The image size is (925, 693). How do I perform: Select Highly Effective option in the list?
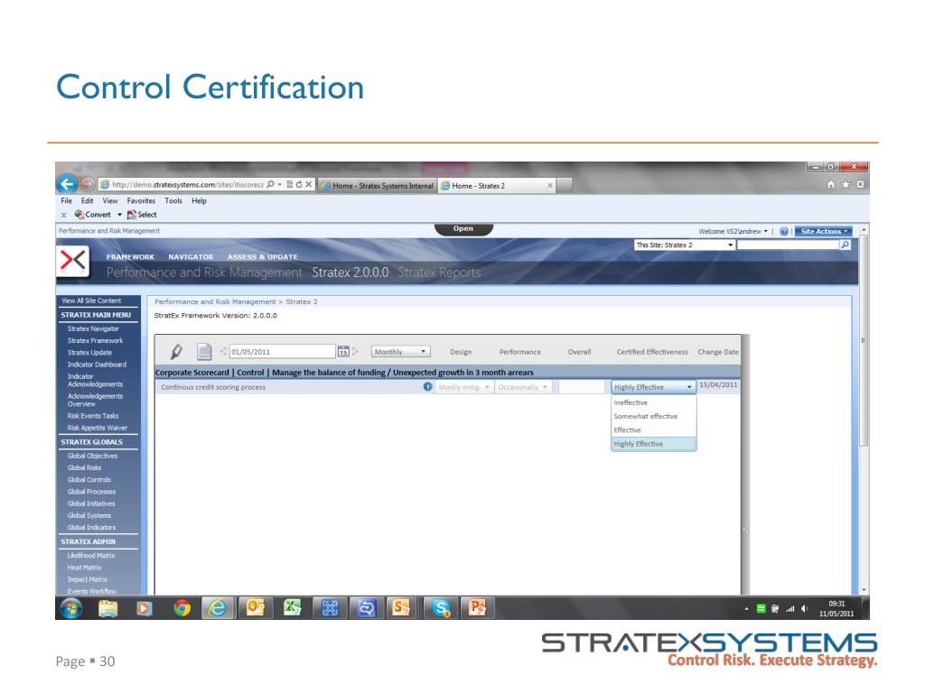pos(654,444)
